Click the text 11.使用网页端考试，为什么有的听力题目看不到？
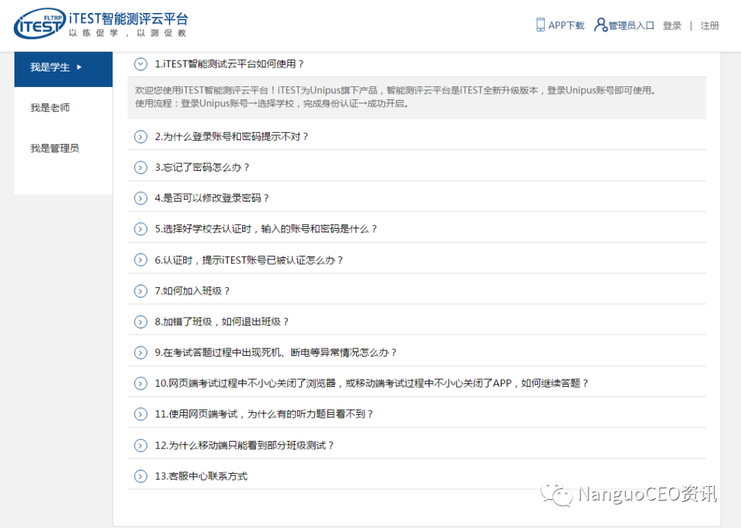741x528 pixels. (x=263, y=414)
